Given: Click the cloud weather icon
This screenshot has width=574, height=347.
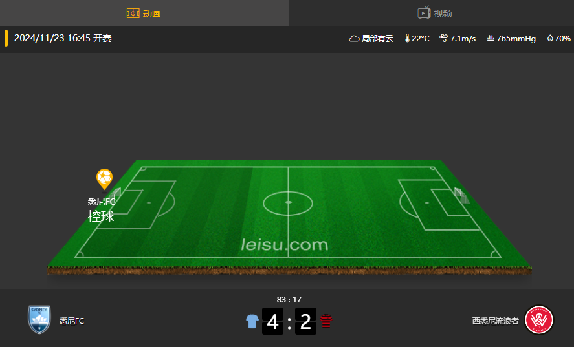Looking at the screenshot, I should pos(354,38).
